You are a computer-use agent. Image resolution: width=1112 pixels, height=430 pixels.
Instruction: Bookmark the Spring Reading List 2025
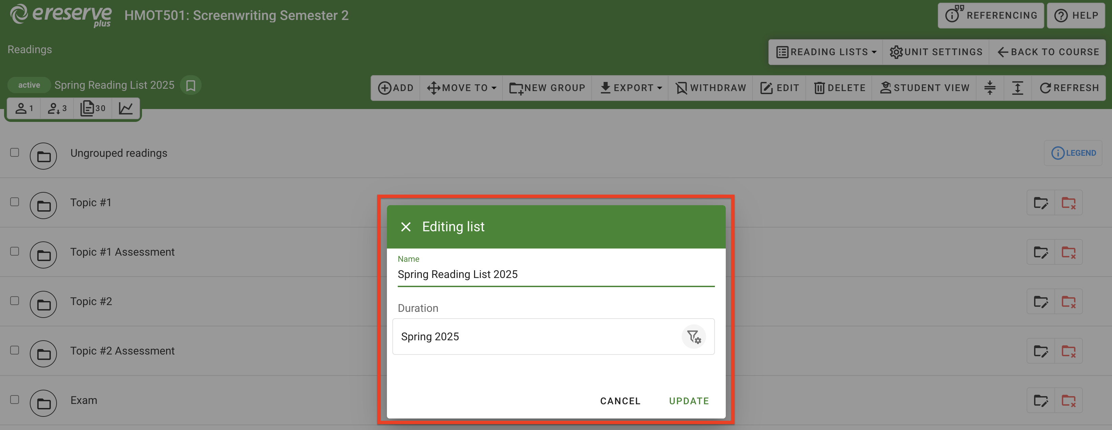[190, 85]
